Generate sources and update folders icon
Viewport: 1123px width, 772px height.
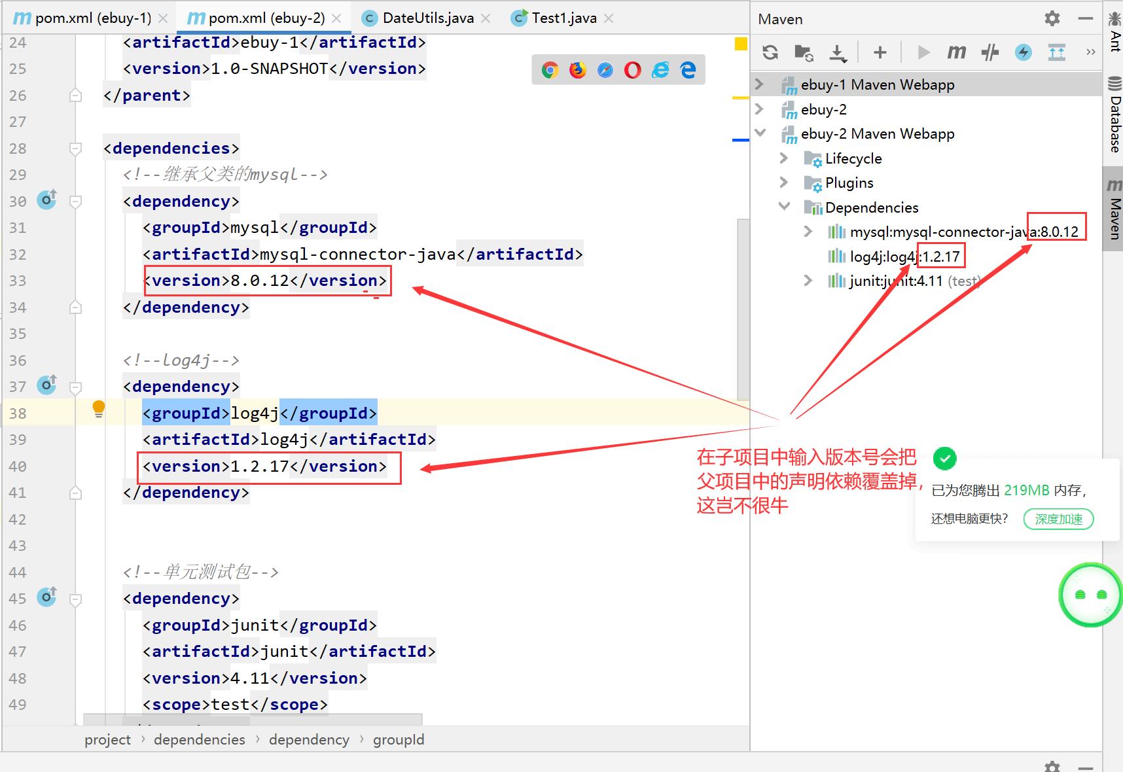[x=804, y=52]
